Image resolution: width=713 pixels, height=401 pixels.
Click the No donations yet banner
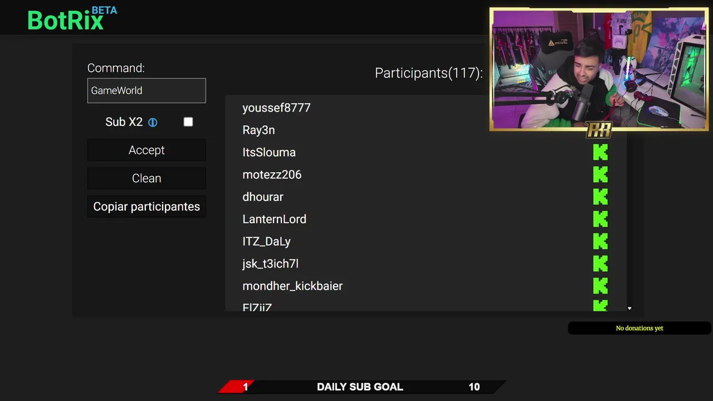[x=639, y=328]
